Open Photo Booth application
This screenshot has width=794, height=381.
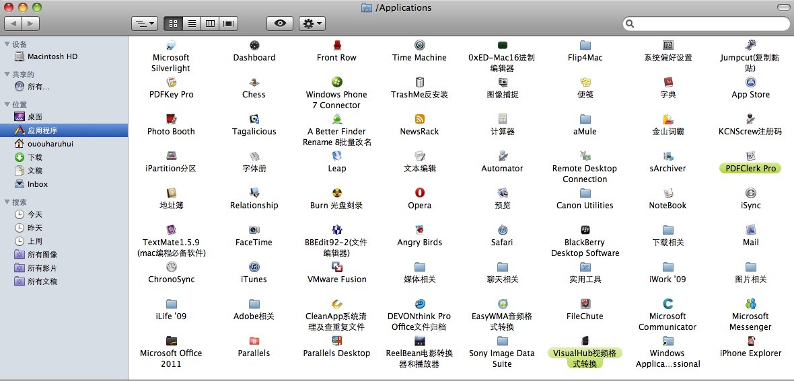pyautogui.click(x=171, y=120)
